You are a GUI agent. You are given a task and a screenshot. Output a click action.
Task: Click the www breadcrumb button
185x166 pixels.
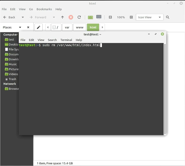coord(80,27)
